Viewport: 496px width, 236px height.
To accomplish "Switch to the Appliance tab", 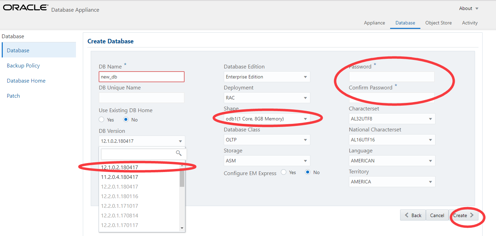I will point(374,23).
